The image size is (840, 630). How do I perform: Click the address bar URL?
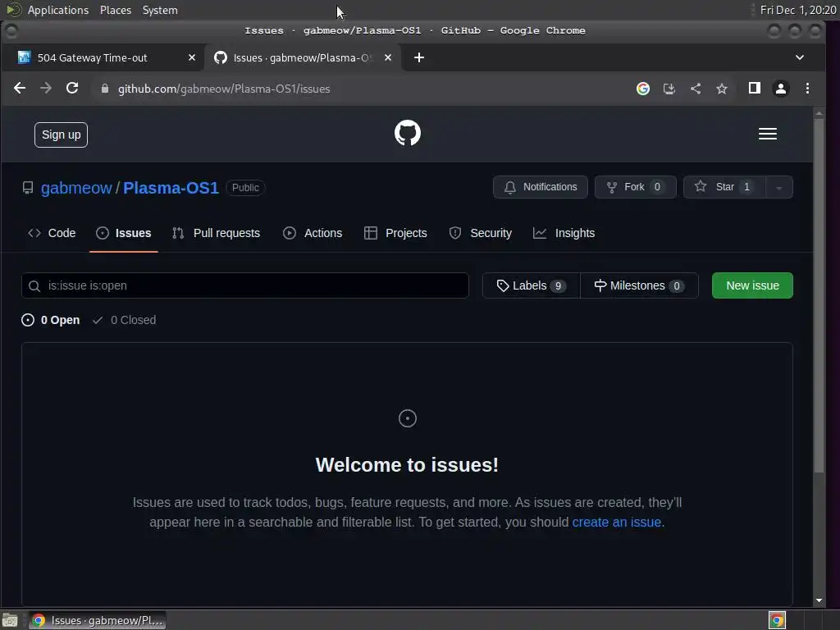tap(224, 89)
